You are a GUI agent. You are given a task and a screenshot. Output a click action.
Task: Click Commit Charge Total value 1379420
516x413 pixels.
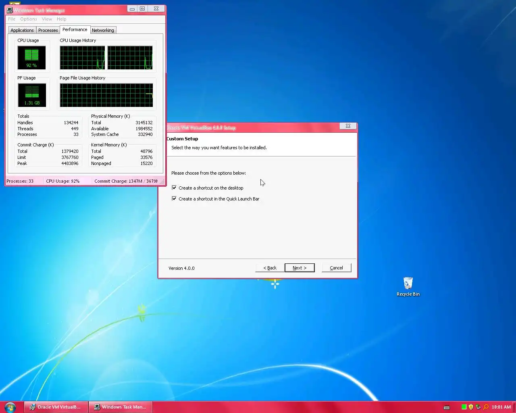click(70, 151)
